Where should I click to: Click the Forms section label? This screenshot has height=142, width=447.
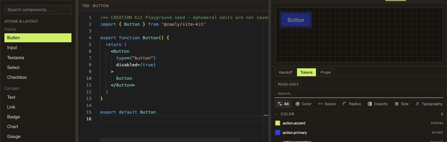(10, 29)
